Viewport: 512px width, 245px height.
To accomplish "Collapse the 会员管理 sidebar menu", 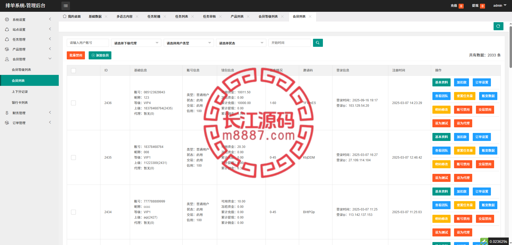I will coord(29,59).
